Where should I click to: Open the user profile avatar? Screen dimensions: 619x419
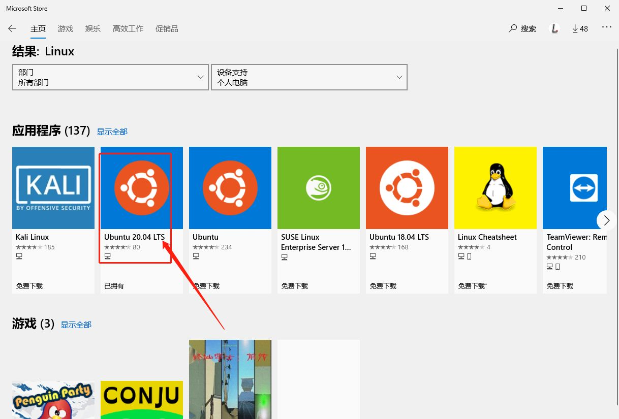pos(554,29)
